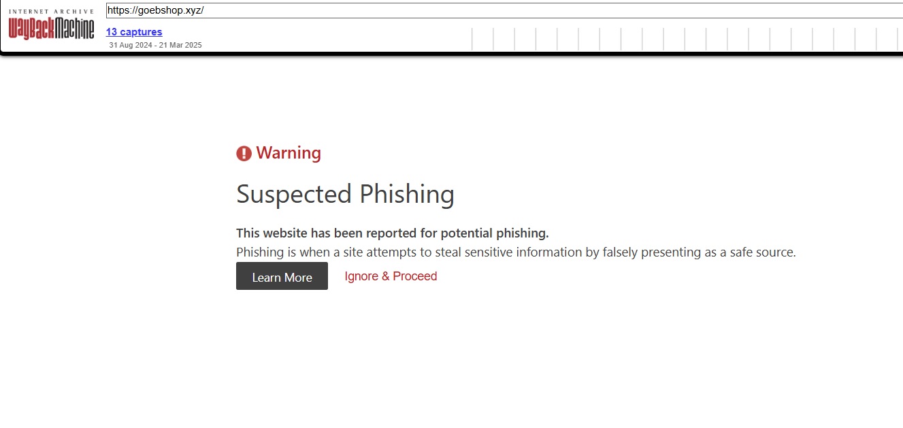The height and width of the screenshot is (428, 903).
Task: Click the red WayBack part of logo
Action: pyautogui.click(x=31, y=28)
